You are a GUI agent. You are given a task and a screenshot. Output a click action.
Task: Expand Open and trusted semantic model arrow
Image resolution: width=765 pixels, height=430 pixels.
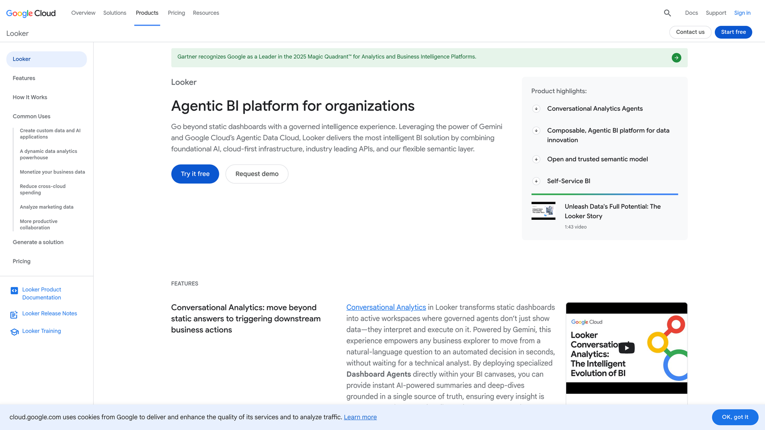[536, 159]
